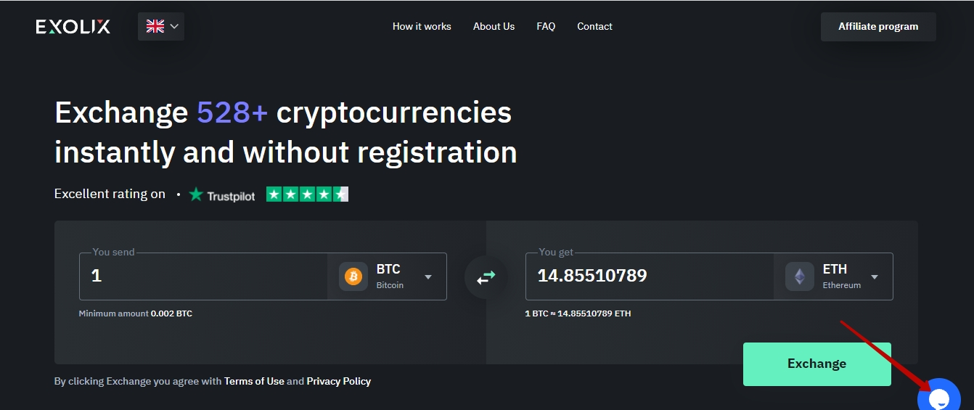Go to About Us page
Screen dimensions: 974x410
pos(494,26)
